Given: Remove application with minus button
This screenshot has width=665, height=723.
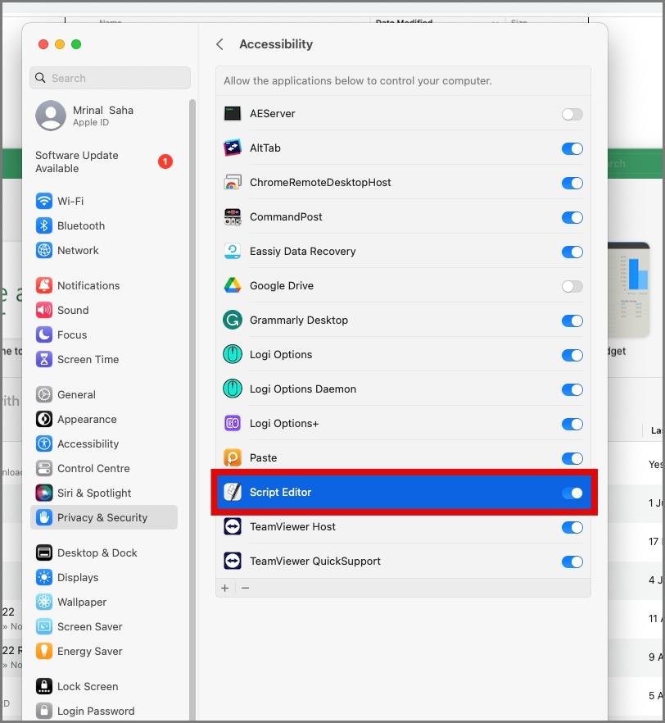Looking at the screenshot, I should (245, 588).
